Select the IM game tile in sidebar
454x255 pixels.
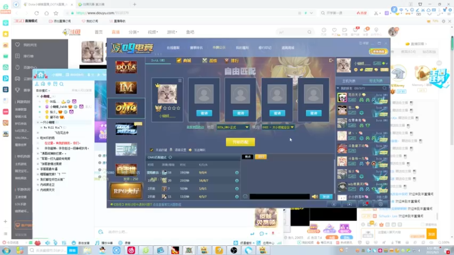click(x=126, y=88)
